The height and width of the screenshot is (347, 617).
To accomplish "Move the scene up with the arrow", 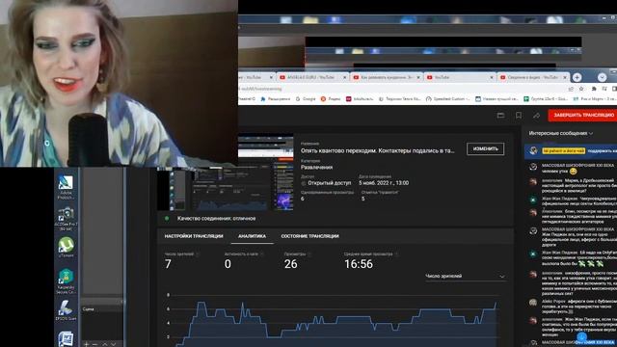I will pyautogui.click(x=105, y=344).
